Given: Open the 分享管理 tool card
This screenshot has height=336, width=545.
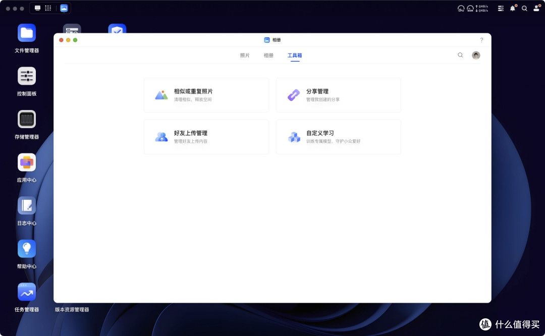Looking at the screenshot, I should (339, 95).
